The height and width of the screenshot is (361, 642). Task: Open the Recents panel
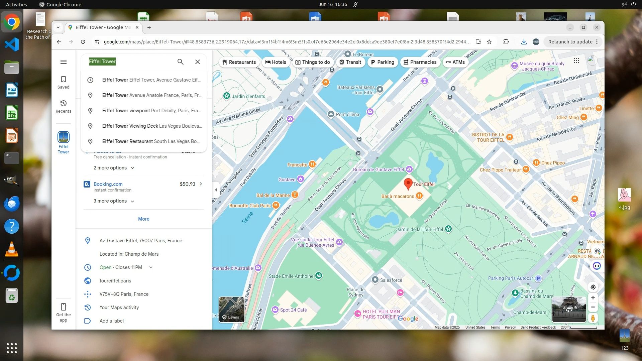pos(64,106)
